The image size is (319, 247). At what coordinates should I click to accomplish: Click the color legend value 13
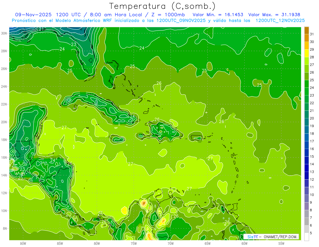point(312,172)
